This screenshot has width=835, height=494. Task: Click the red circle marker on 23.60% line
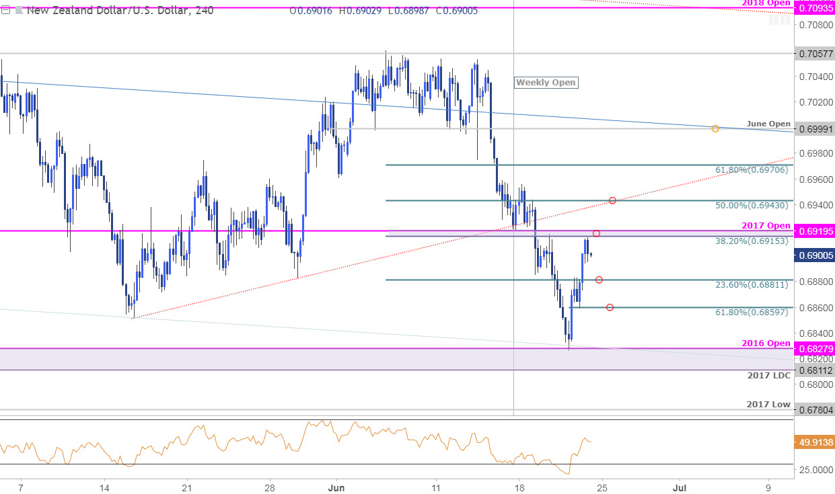click(598, 280)
